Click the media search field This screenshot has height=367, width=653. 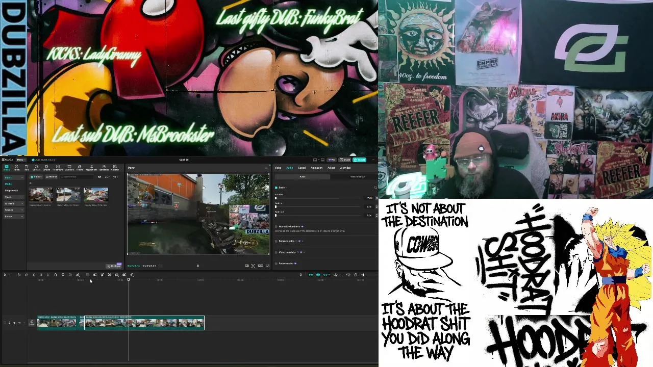click(77, 177)
